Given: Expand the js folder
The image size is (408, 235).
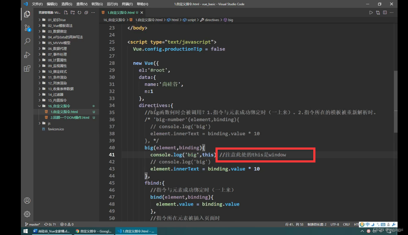Looking at the screenshot, I should click(x=66, y=123).
